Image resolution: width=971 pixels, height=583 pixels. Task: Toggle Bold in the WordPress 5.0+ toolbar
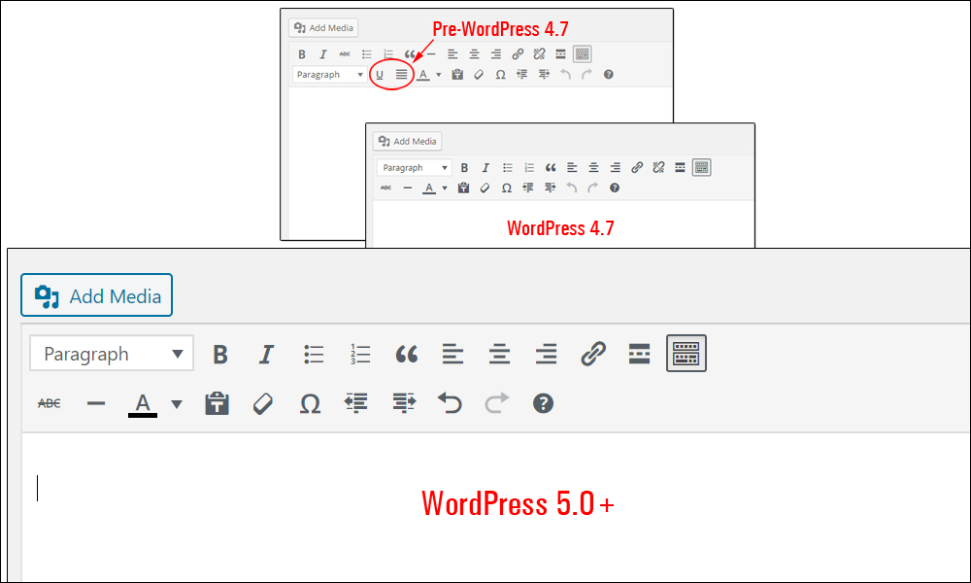click(x=220, y=355)
